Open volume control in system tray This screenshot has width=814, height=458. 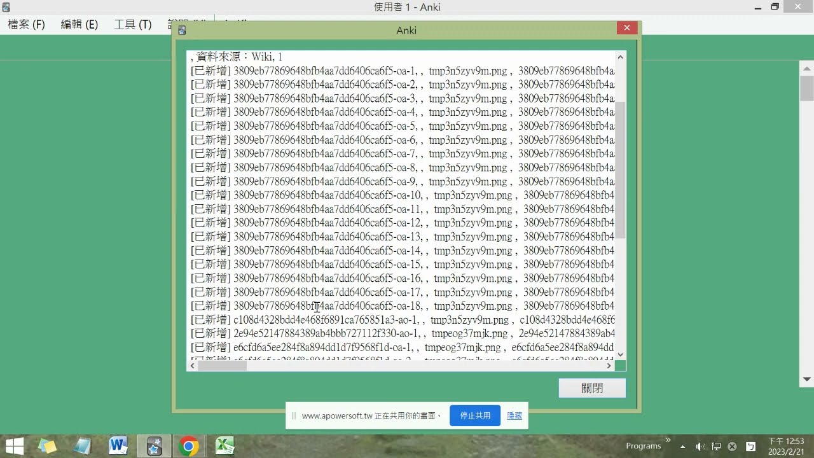[701, 447]
